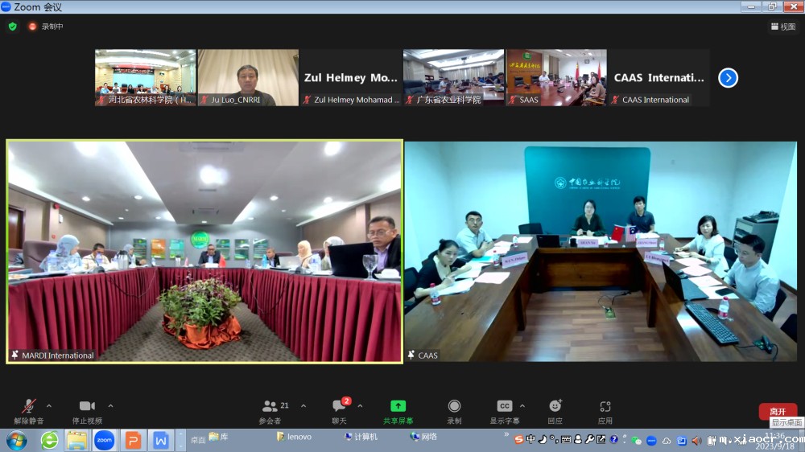Unmute microphone with 解除静音 icon
Image resolution: width=805 pixels, height=452 pixels.
pos(29,407)
